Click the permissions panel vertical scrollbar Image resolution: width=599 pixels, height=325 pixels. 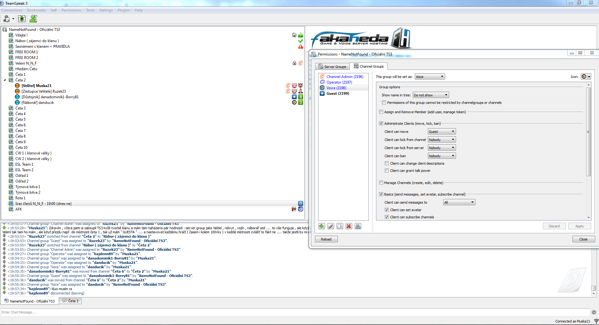pyautogui.click(x=588, y=132)
